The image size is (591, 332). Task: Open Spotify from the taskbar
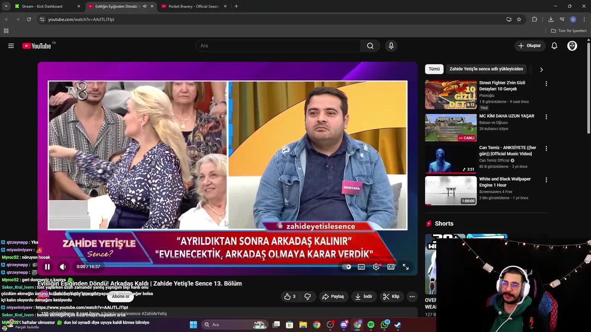[x=371, y=325]
